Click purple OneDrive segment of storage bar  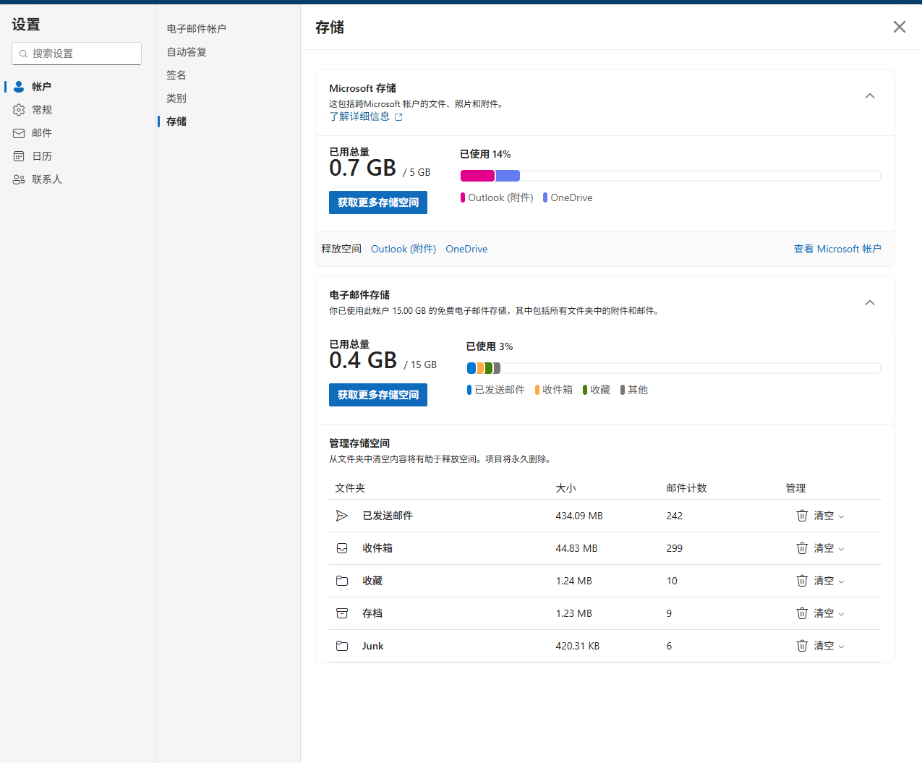pyautogui.click(x=508, y=176)
